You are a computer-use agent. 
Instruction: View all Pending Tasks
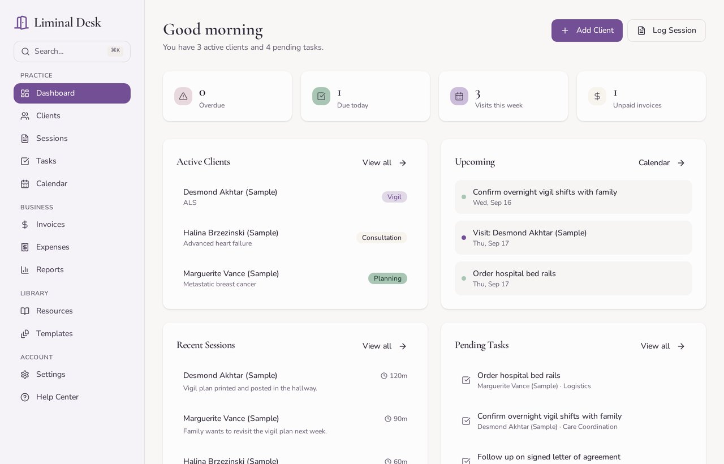(x=663, y=346)
